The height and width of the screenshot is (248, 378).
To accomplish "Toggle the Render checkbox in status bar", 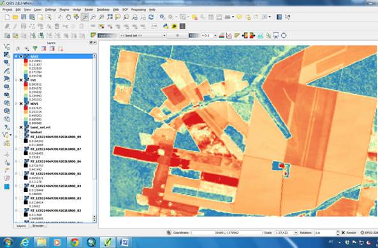I will tap(344, 233).
